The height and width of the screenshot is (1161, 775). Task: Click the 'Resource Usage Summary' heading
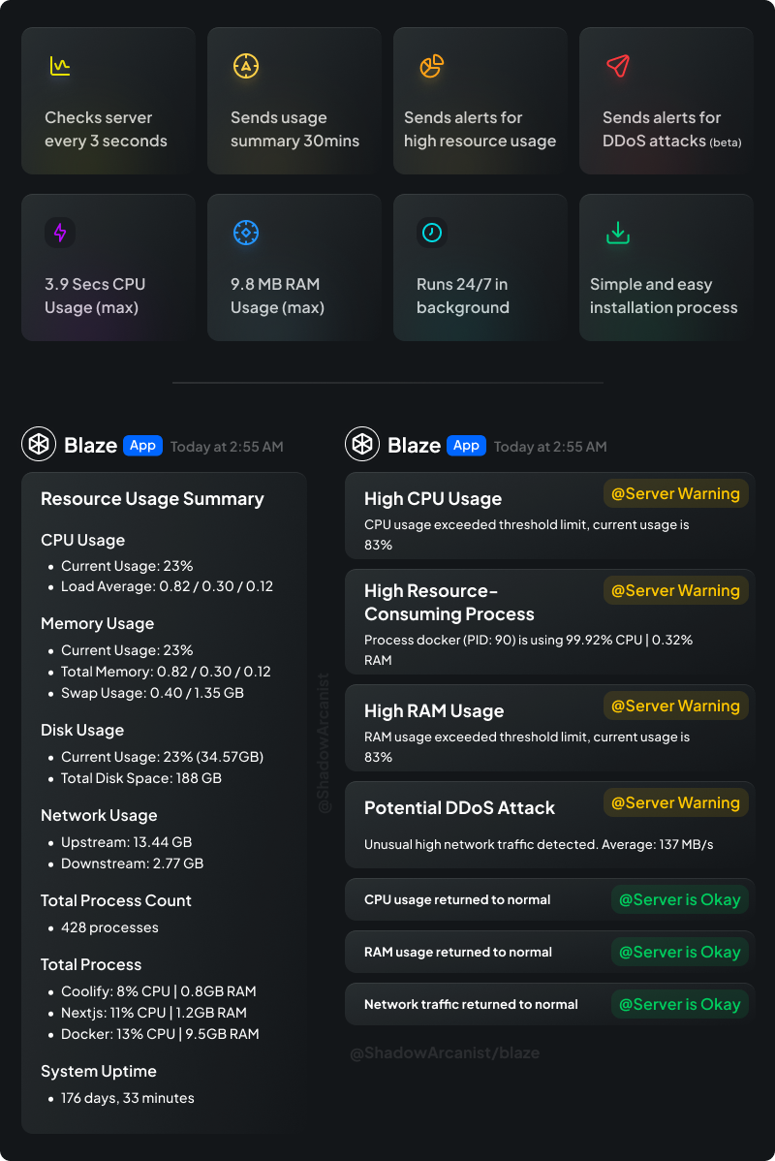(152, 499)
